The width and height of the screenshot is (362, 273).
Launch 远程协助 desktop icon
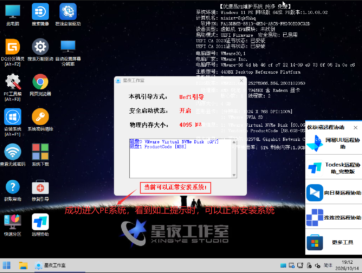(40, 225)
